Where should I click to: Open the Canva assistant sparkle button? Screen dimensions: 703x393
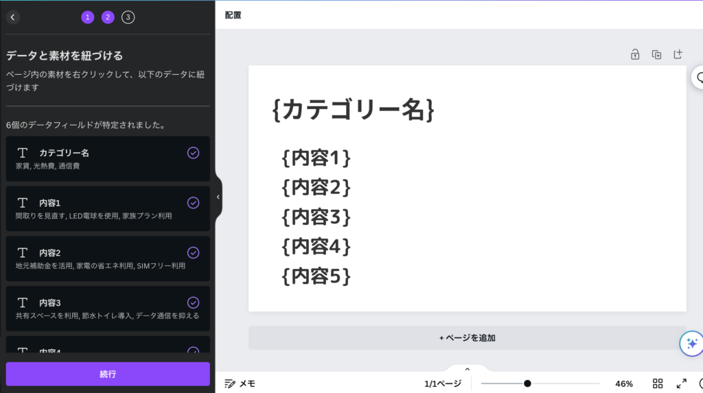[x=691, y=343]
